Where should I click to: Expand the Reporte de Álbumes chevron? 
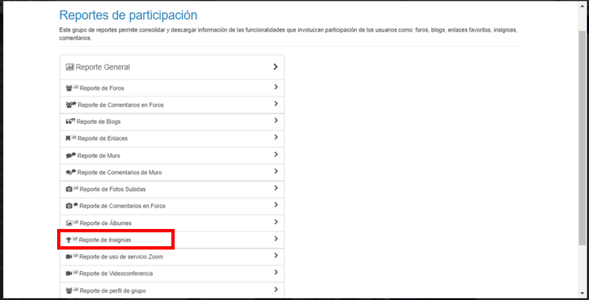click(276, 222)
